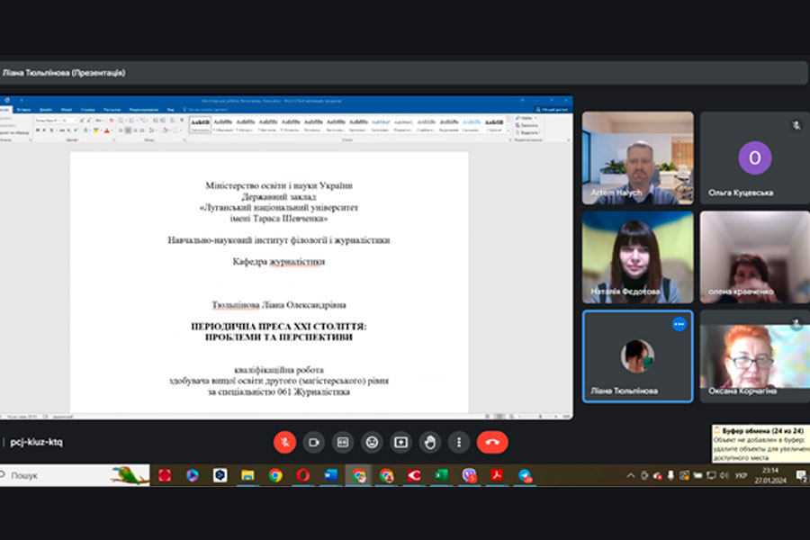Open Microsoft Excel from the taskbar
The width and height of the screenshot is (810, 540).
(x=442, y=475)
